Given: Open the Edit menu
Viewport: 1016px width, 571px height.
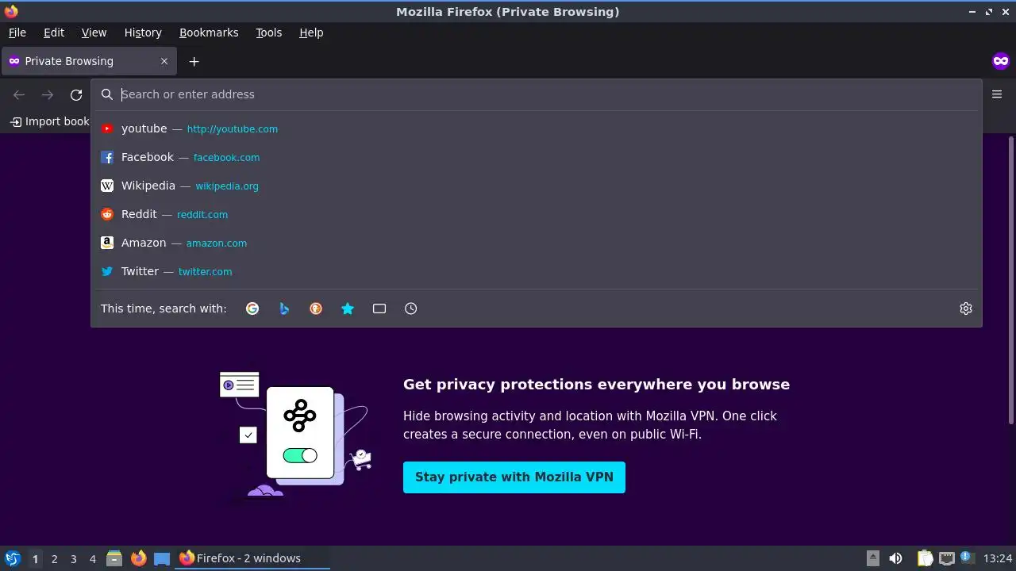Looking at the screenshot, I should point(54,33).
